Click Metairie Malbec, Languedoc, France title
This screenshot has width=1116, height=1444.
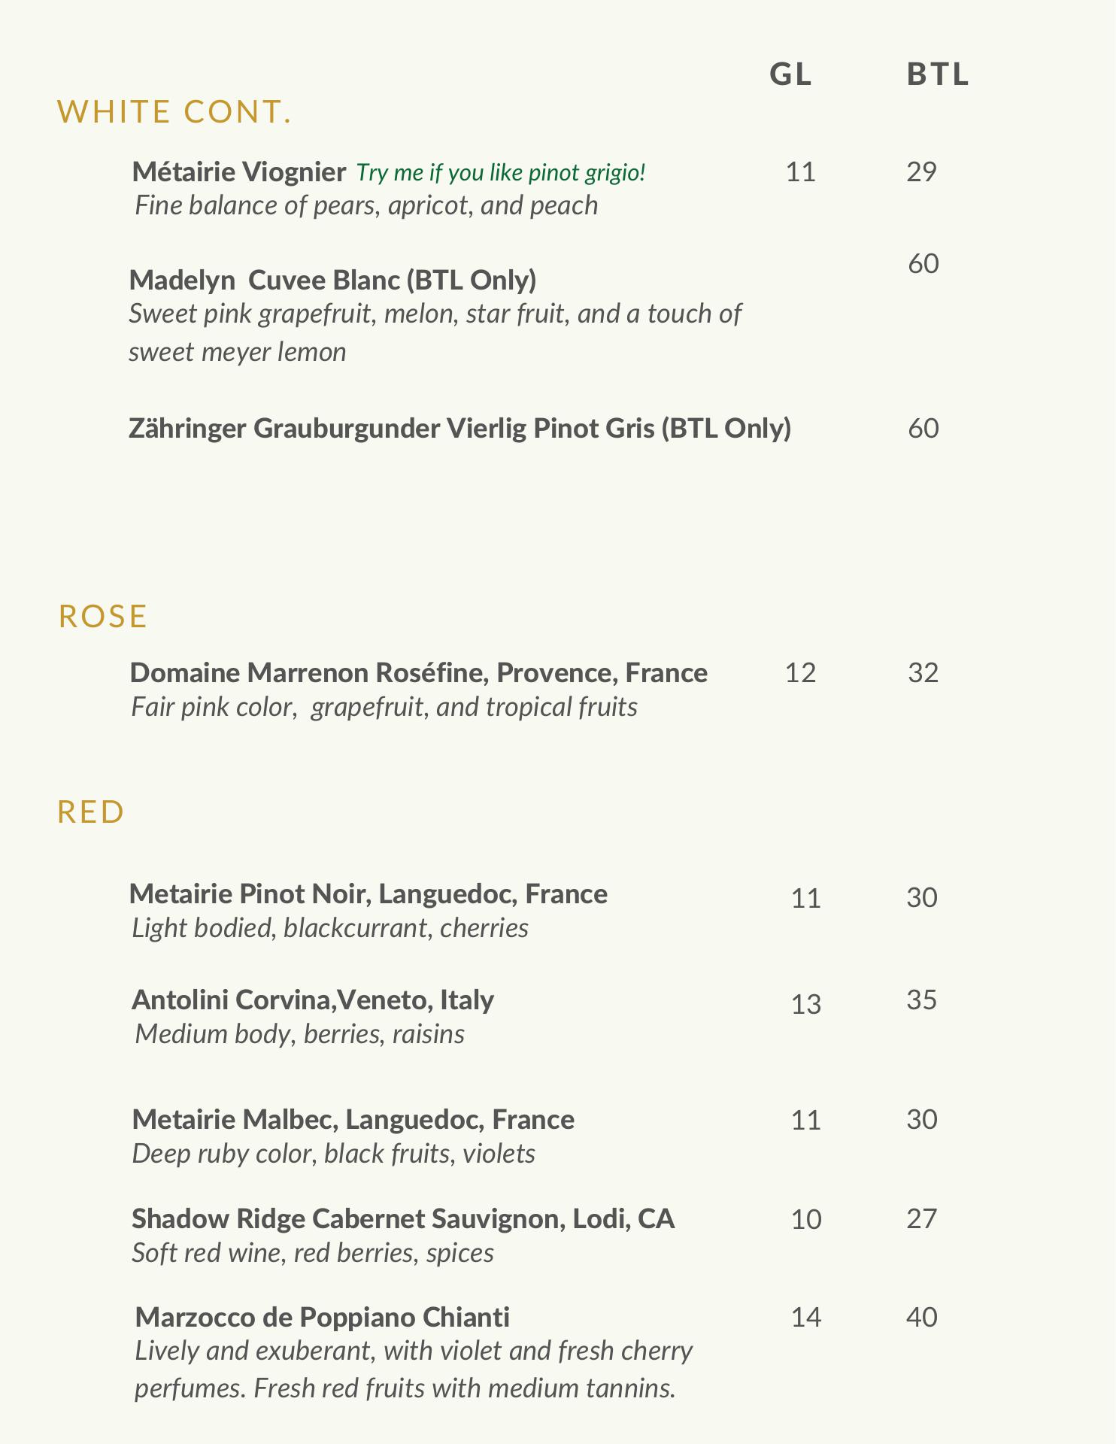click(x=353, y=1119)
